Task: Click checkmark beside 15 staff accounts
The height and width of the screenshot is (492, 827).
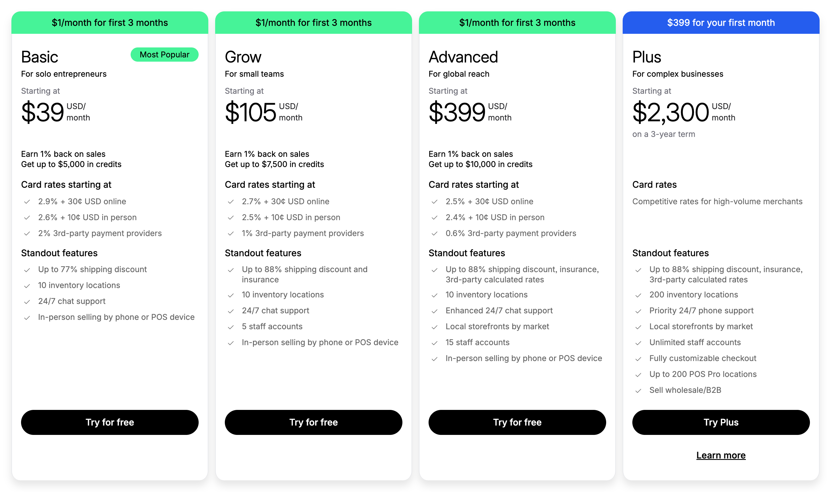Action: 434,343
